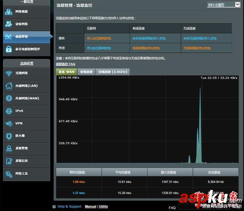Click the 1.88 KB/s current value
The width and height of the screenshot is (244, 211).
click(x=79, y=182)
